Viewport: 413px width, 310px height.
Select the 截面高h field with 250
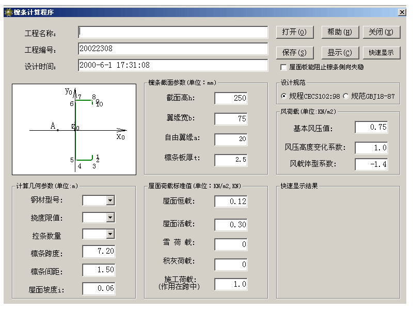click(231, 98)
